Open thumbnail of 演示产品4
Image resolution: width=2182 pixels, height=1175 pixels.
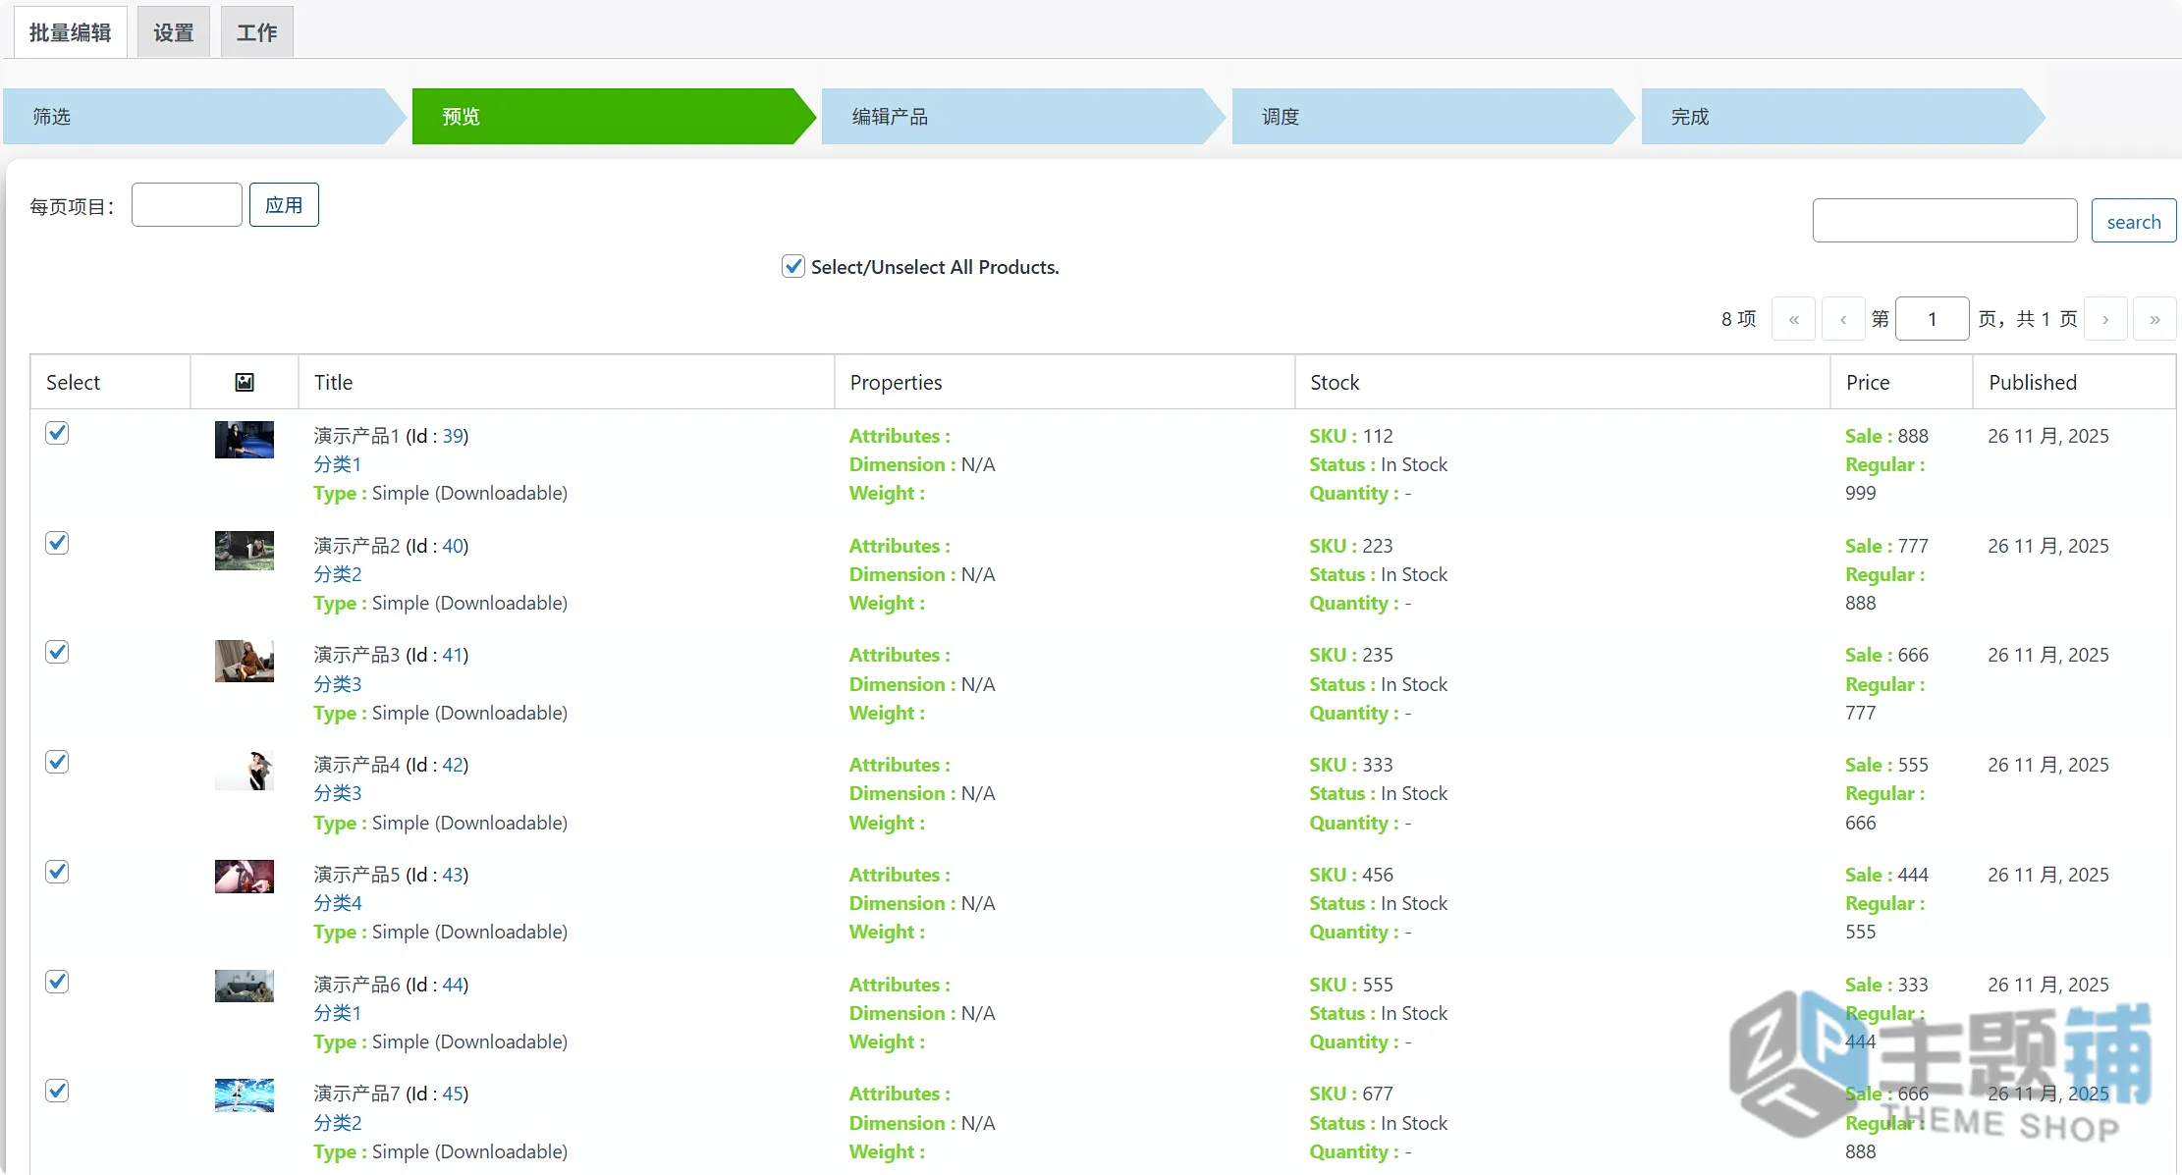click(x=245, y=771)
